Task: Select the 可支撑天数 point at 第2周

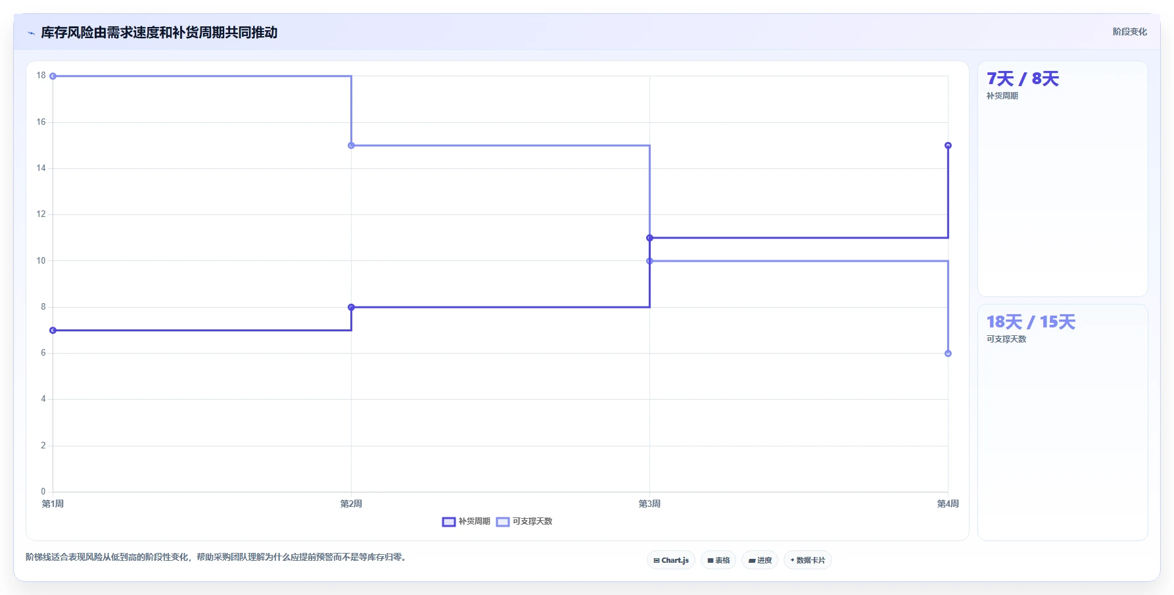Action: pos(351,145)
